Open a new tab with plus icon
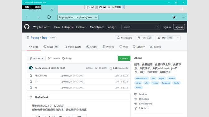Screen dimensions: 209x117 coord(182,9)
